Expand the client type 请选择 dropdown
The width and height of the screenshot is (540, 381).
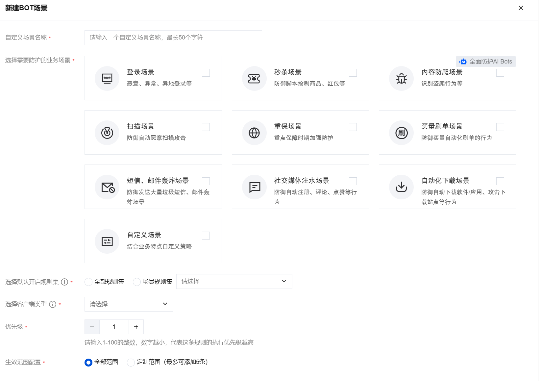pyautogui.click(x=129, y=304)
